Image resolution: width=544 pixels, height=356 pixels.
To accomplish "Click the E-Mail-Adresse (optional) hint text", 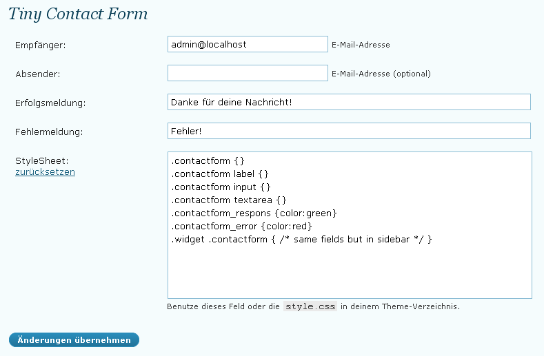I will pos(381,74).
